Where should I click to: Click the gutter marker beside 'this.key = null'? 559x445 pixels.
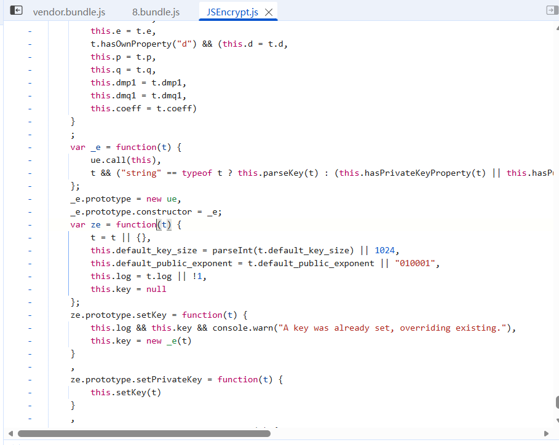(x=30, y=289)
